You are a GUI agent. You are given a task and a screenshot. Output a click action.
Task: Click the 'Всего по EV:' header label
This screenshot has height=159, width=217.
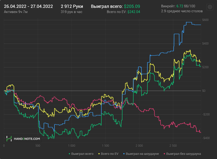117,12
